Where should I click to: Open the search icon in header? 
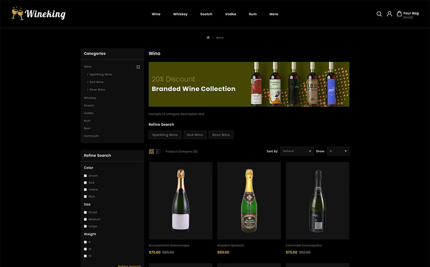pos(379,14)
